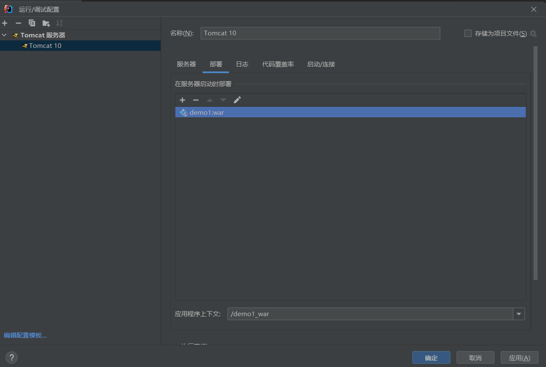Switch to the 服务器 tab
This screenshot has height=367, width=546.
pyautogui.click(x=186, y=64)
